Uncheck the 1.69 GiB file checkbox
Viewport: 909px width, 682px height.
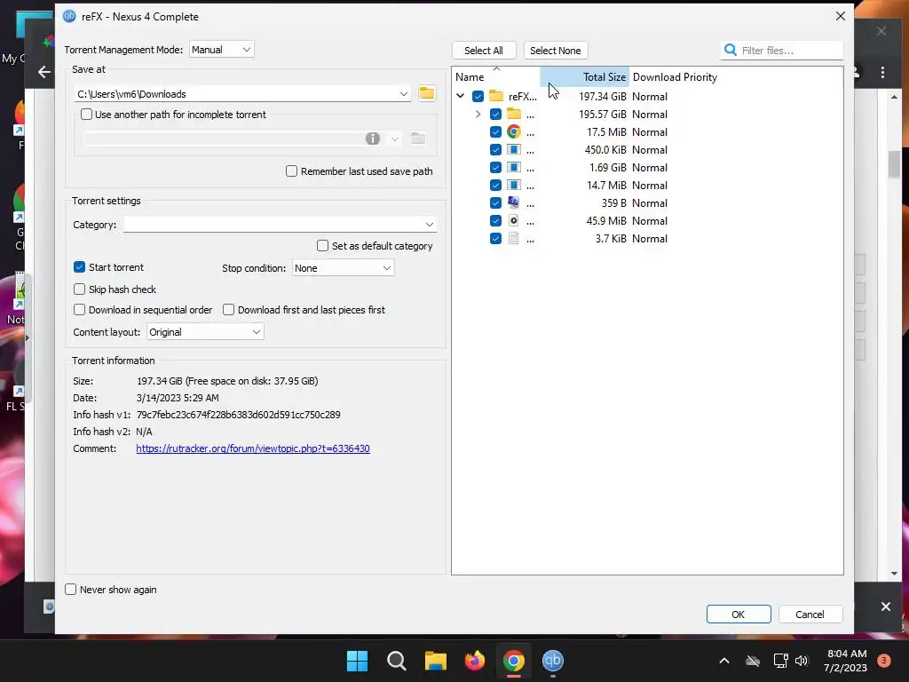click(x=495, y=168)
